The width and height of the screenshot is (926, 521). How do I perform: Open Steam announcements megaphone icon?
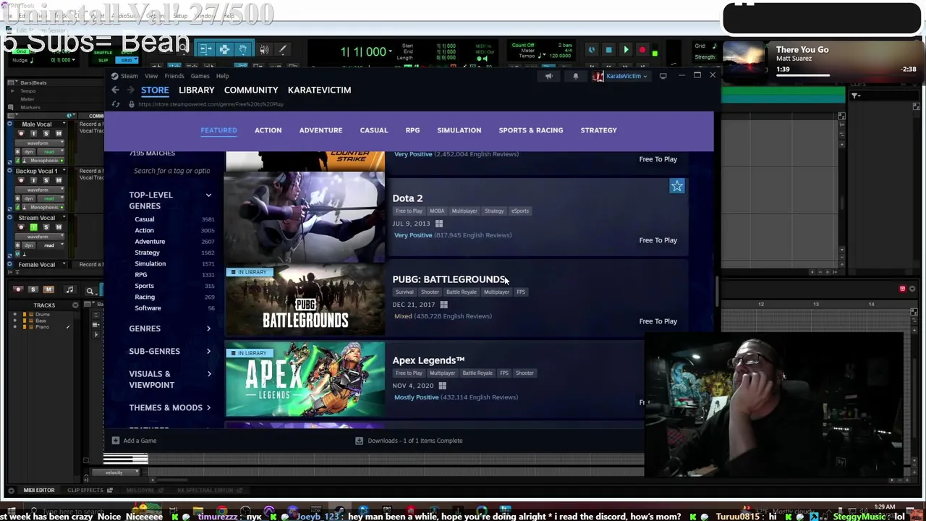(x=548, y=76)
